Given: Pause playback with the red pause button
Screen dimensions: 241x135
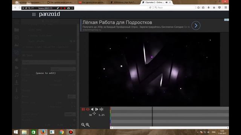Looking at the screenshot, I should click(83, 109).
